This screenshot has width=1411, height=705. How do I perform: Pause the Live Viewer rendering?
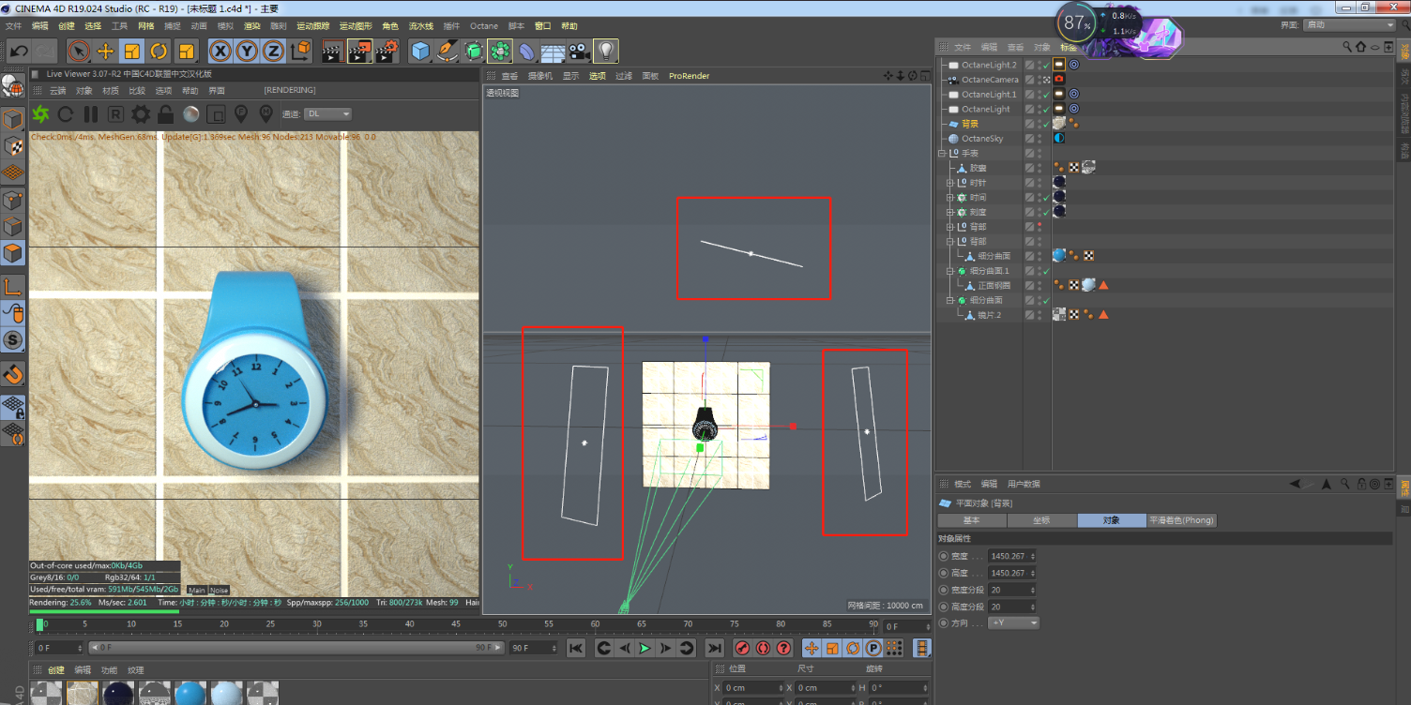pyautogui.click(x=91, y=114)
